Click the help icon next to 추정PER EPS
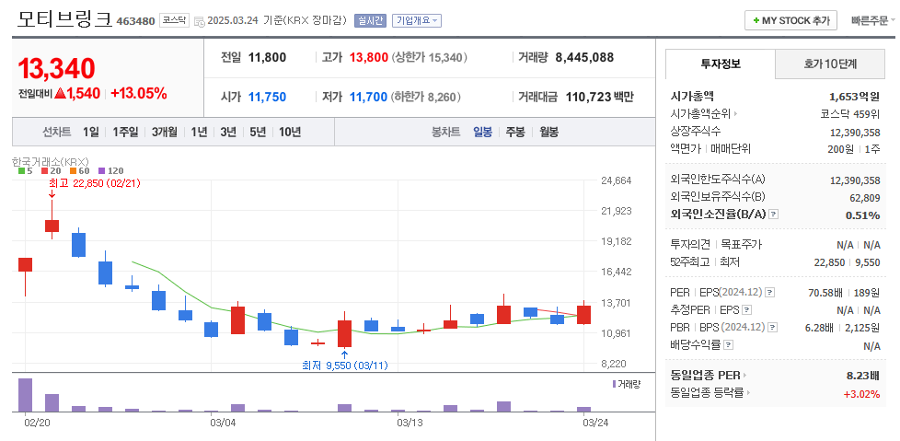Viewport: 900px width, 441px height. [746, 310]
